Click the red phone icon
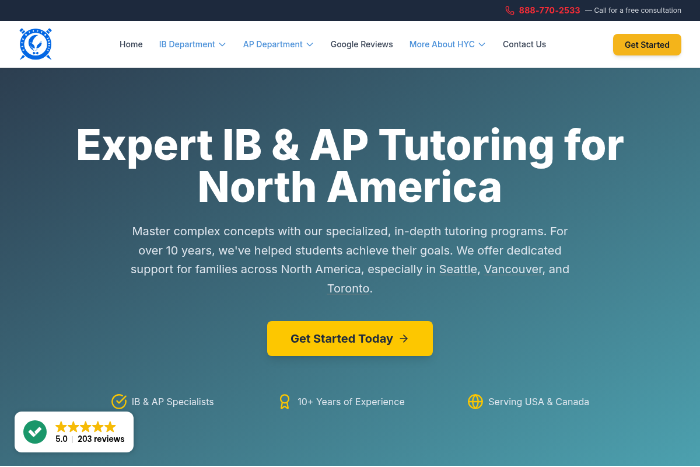Viewport: 700px width, 467px height. pos(510,11)
